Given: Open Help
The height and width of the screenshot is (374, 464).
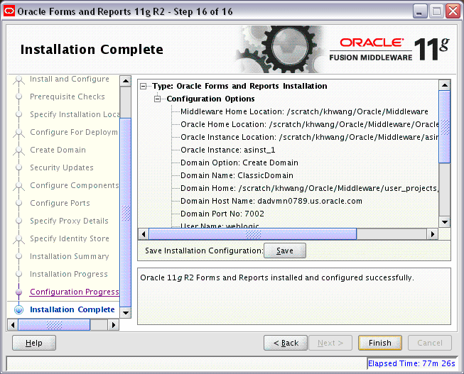Looking at the screenshot, I should point(34,343).
